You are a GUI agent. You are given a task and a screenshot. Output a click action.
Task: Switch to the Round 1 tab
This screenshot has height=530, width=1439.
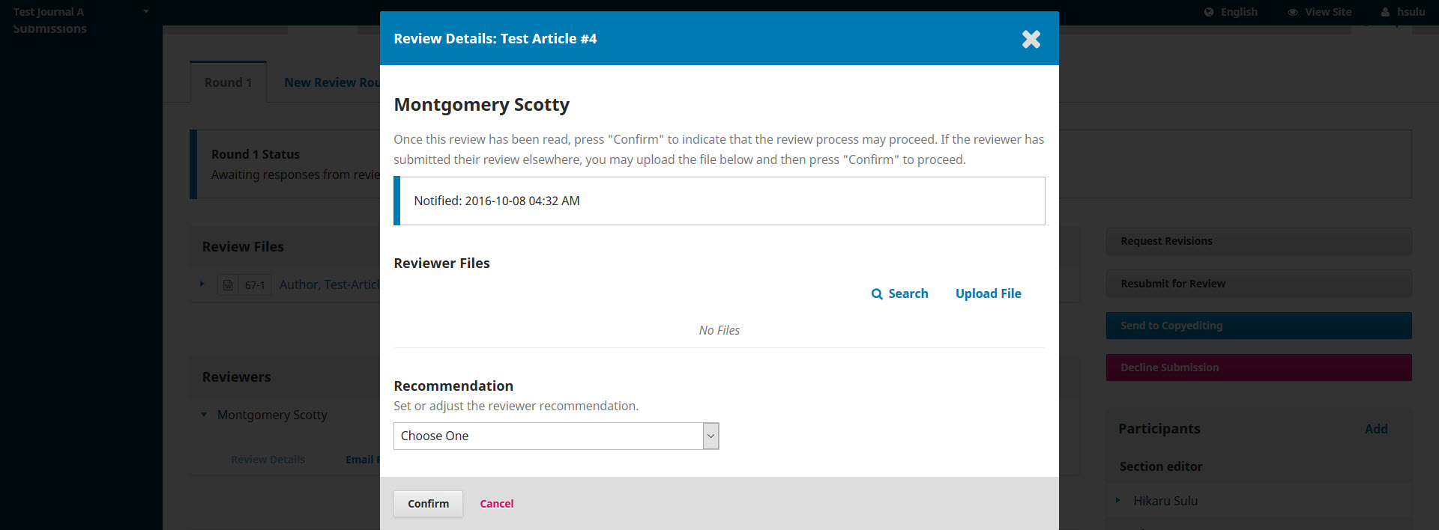coord(228,82)
